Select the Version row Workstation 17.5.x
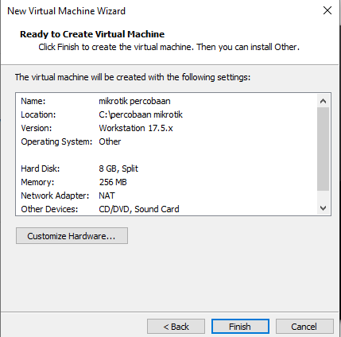The height and width of the screenshot is (337, 341). (166, 128)
